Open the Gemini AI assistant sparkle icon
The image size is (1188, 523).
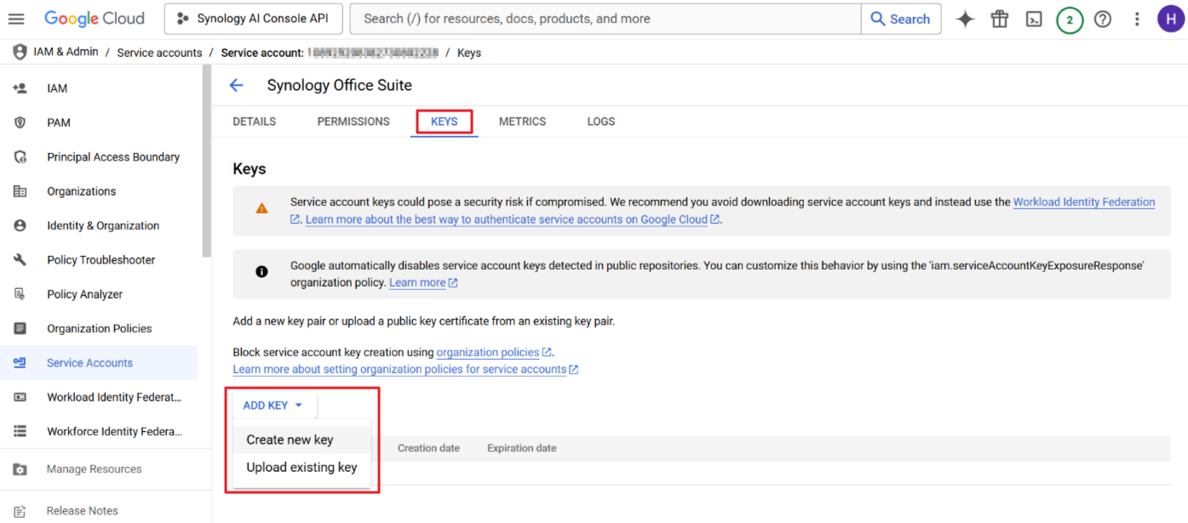(x=965, y=18)
